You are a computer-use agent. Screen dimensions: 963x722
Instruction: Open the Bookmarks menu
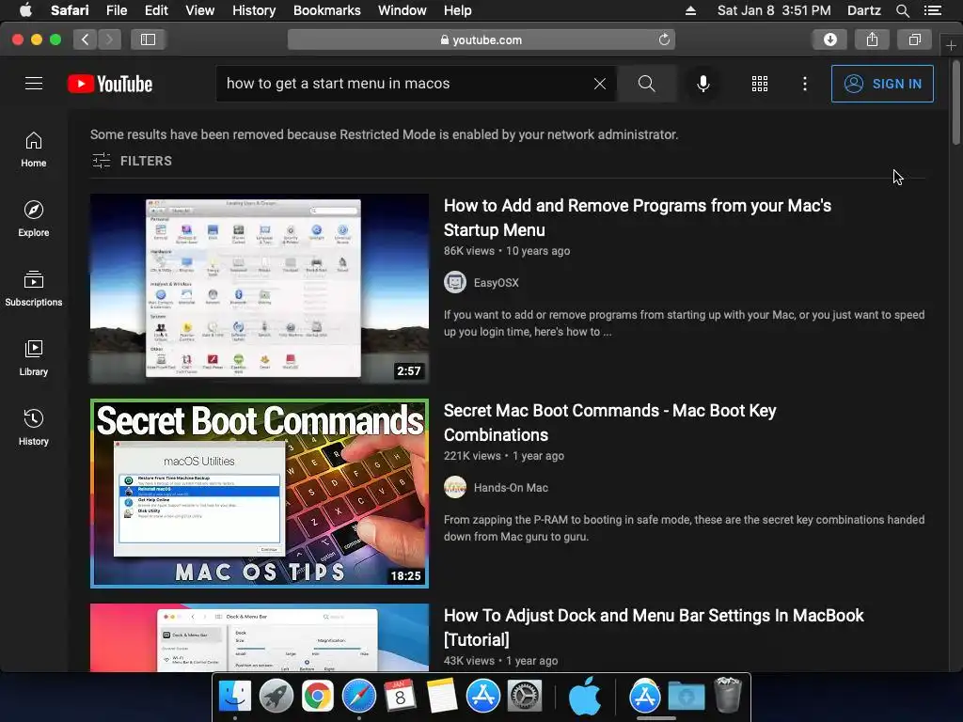[326, 10]
